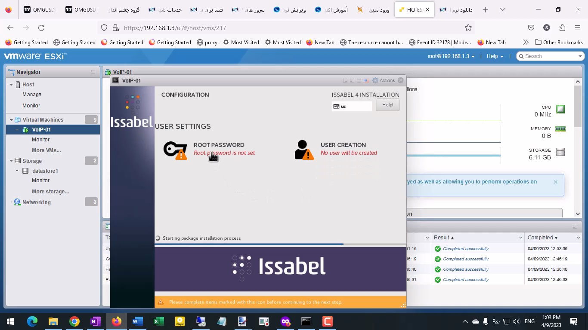The height and width of the screenshot is (330, 588).
Task: Open the Actions dropdown in the console
Action: (384, 80)
